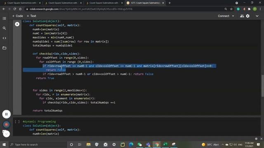This screenshot has width=264, height=148.
Task: Click the #dynamic Programming comment
Action: pyautogui.click(x=39, y=122)
